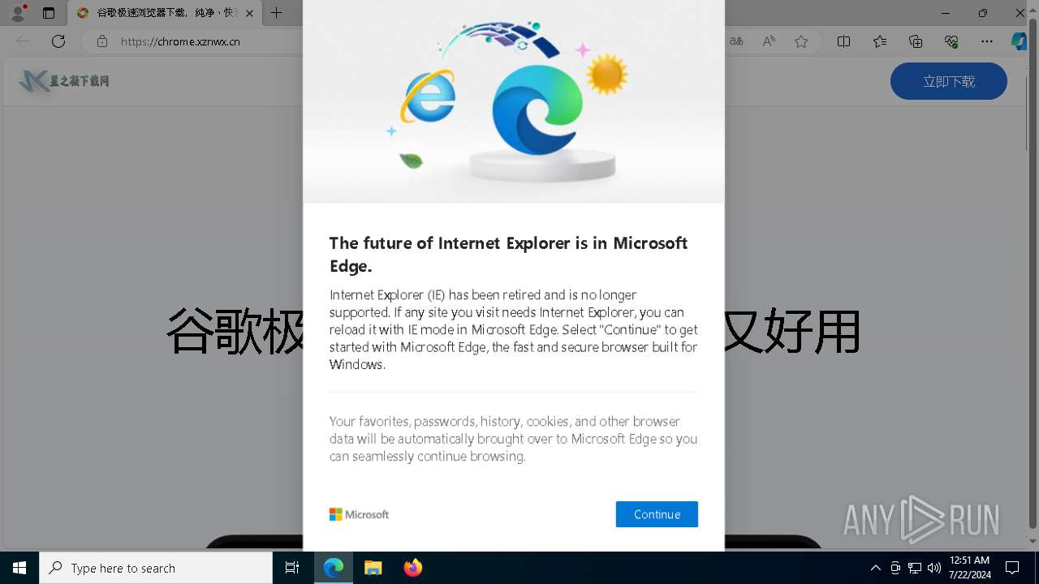The image size is (1039, 584).
Task: Click the taskbar search box
Action: point(156,568)
